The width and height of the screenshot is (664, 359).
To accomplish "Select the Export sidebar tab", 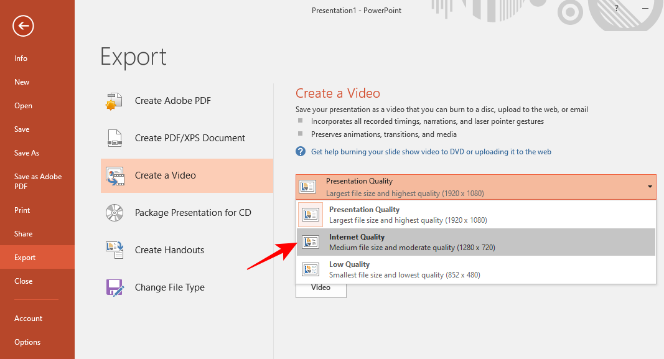I will pos(37,258).
